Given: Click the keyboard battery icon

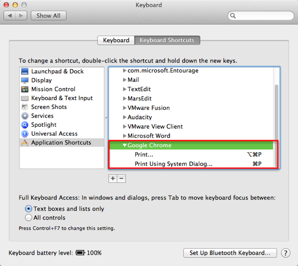Looking at the screenshot, I should click(x=80, y=253).
